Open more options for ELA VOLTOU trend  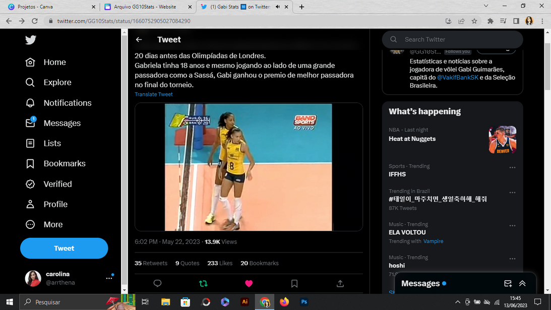[x=512, y=226]
